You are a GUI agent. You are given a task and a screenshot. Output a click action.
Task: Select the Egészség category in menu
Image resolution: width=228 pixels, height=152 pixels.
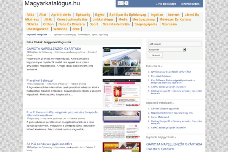click(83, 15)
